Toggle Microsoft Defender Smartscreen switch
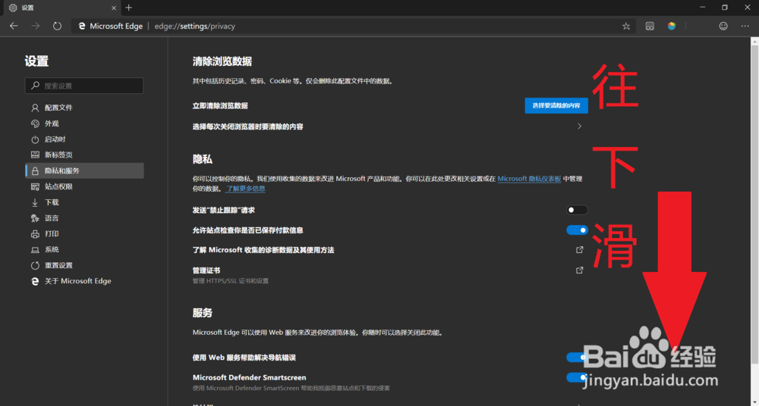This screenshot has height=406, width=759. point(577,377)
